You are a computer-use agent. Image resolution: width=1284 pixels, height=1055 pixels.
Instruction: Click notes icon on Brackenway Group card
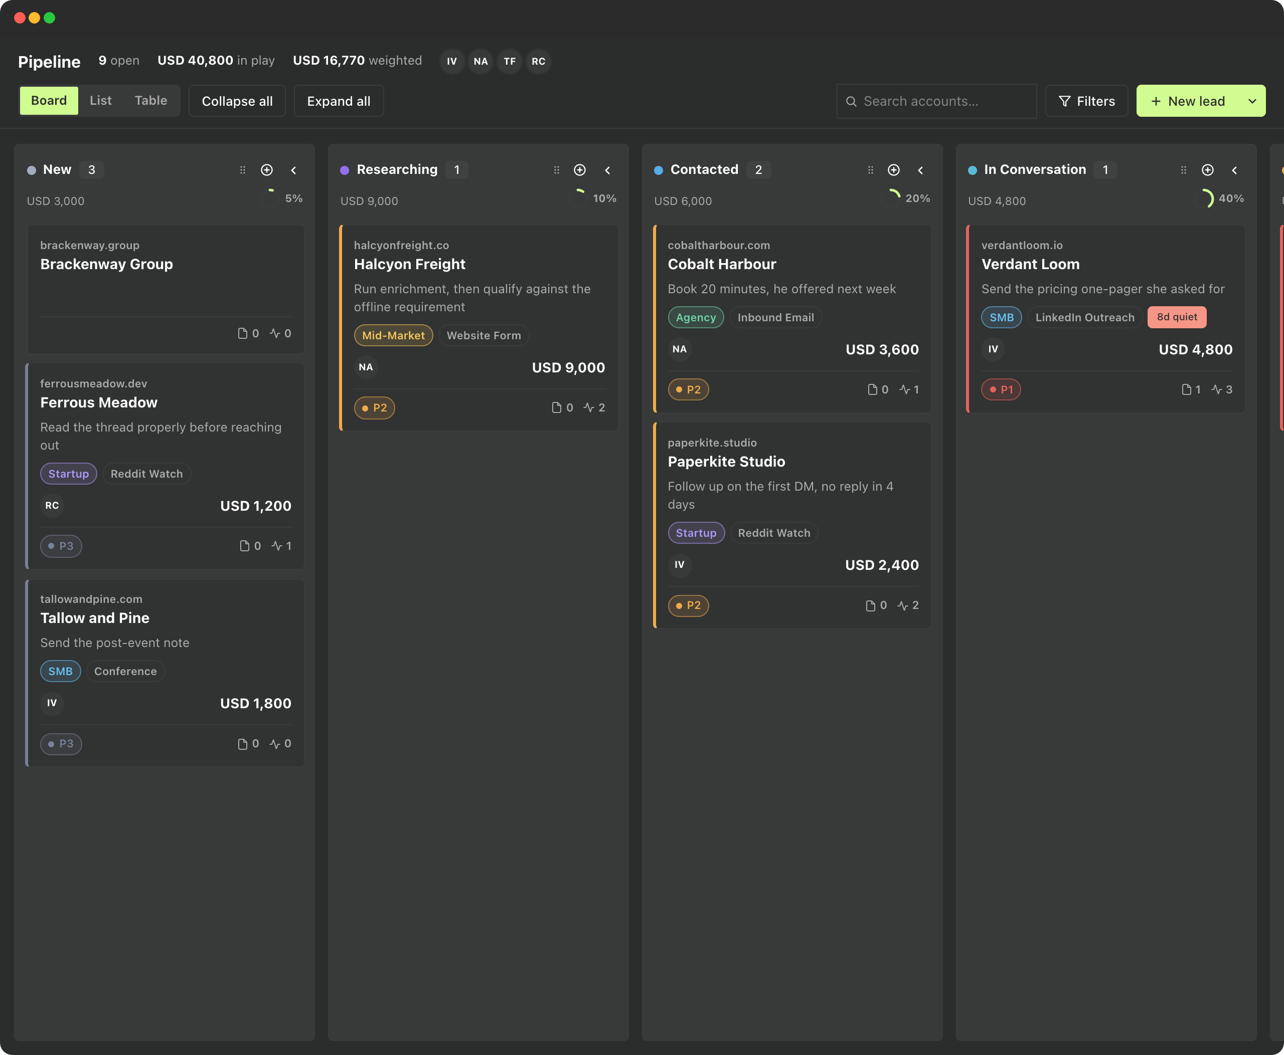point(243,334)
